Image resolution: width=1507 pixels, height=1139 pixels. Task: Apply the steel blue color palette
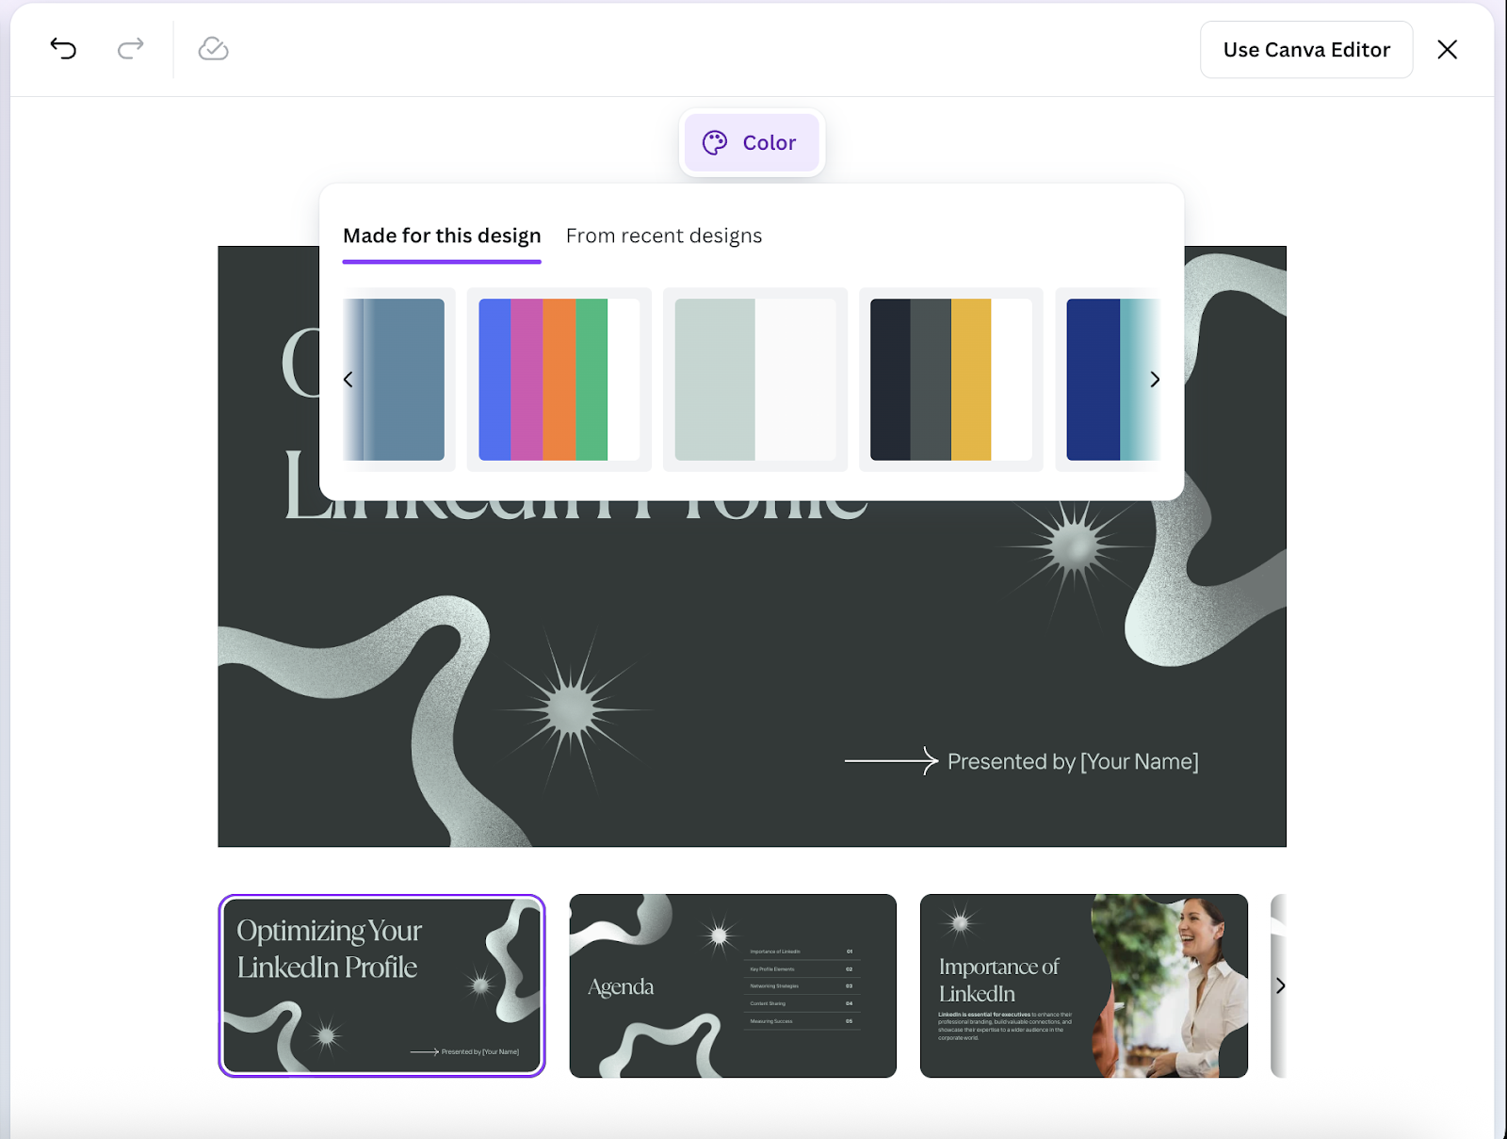click(399, 380)
